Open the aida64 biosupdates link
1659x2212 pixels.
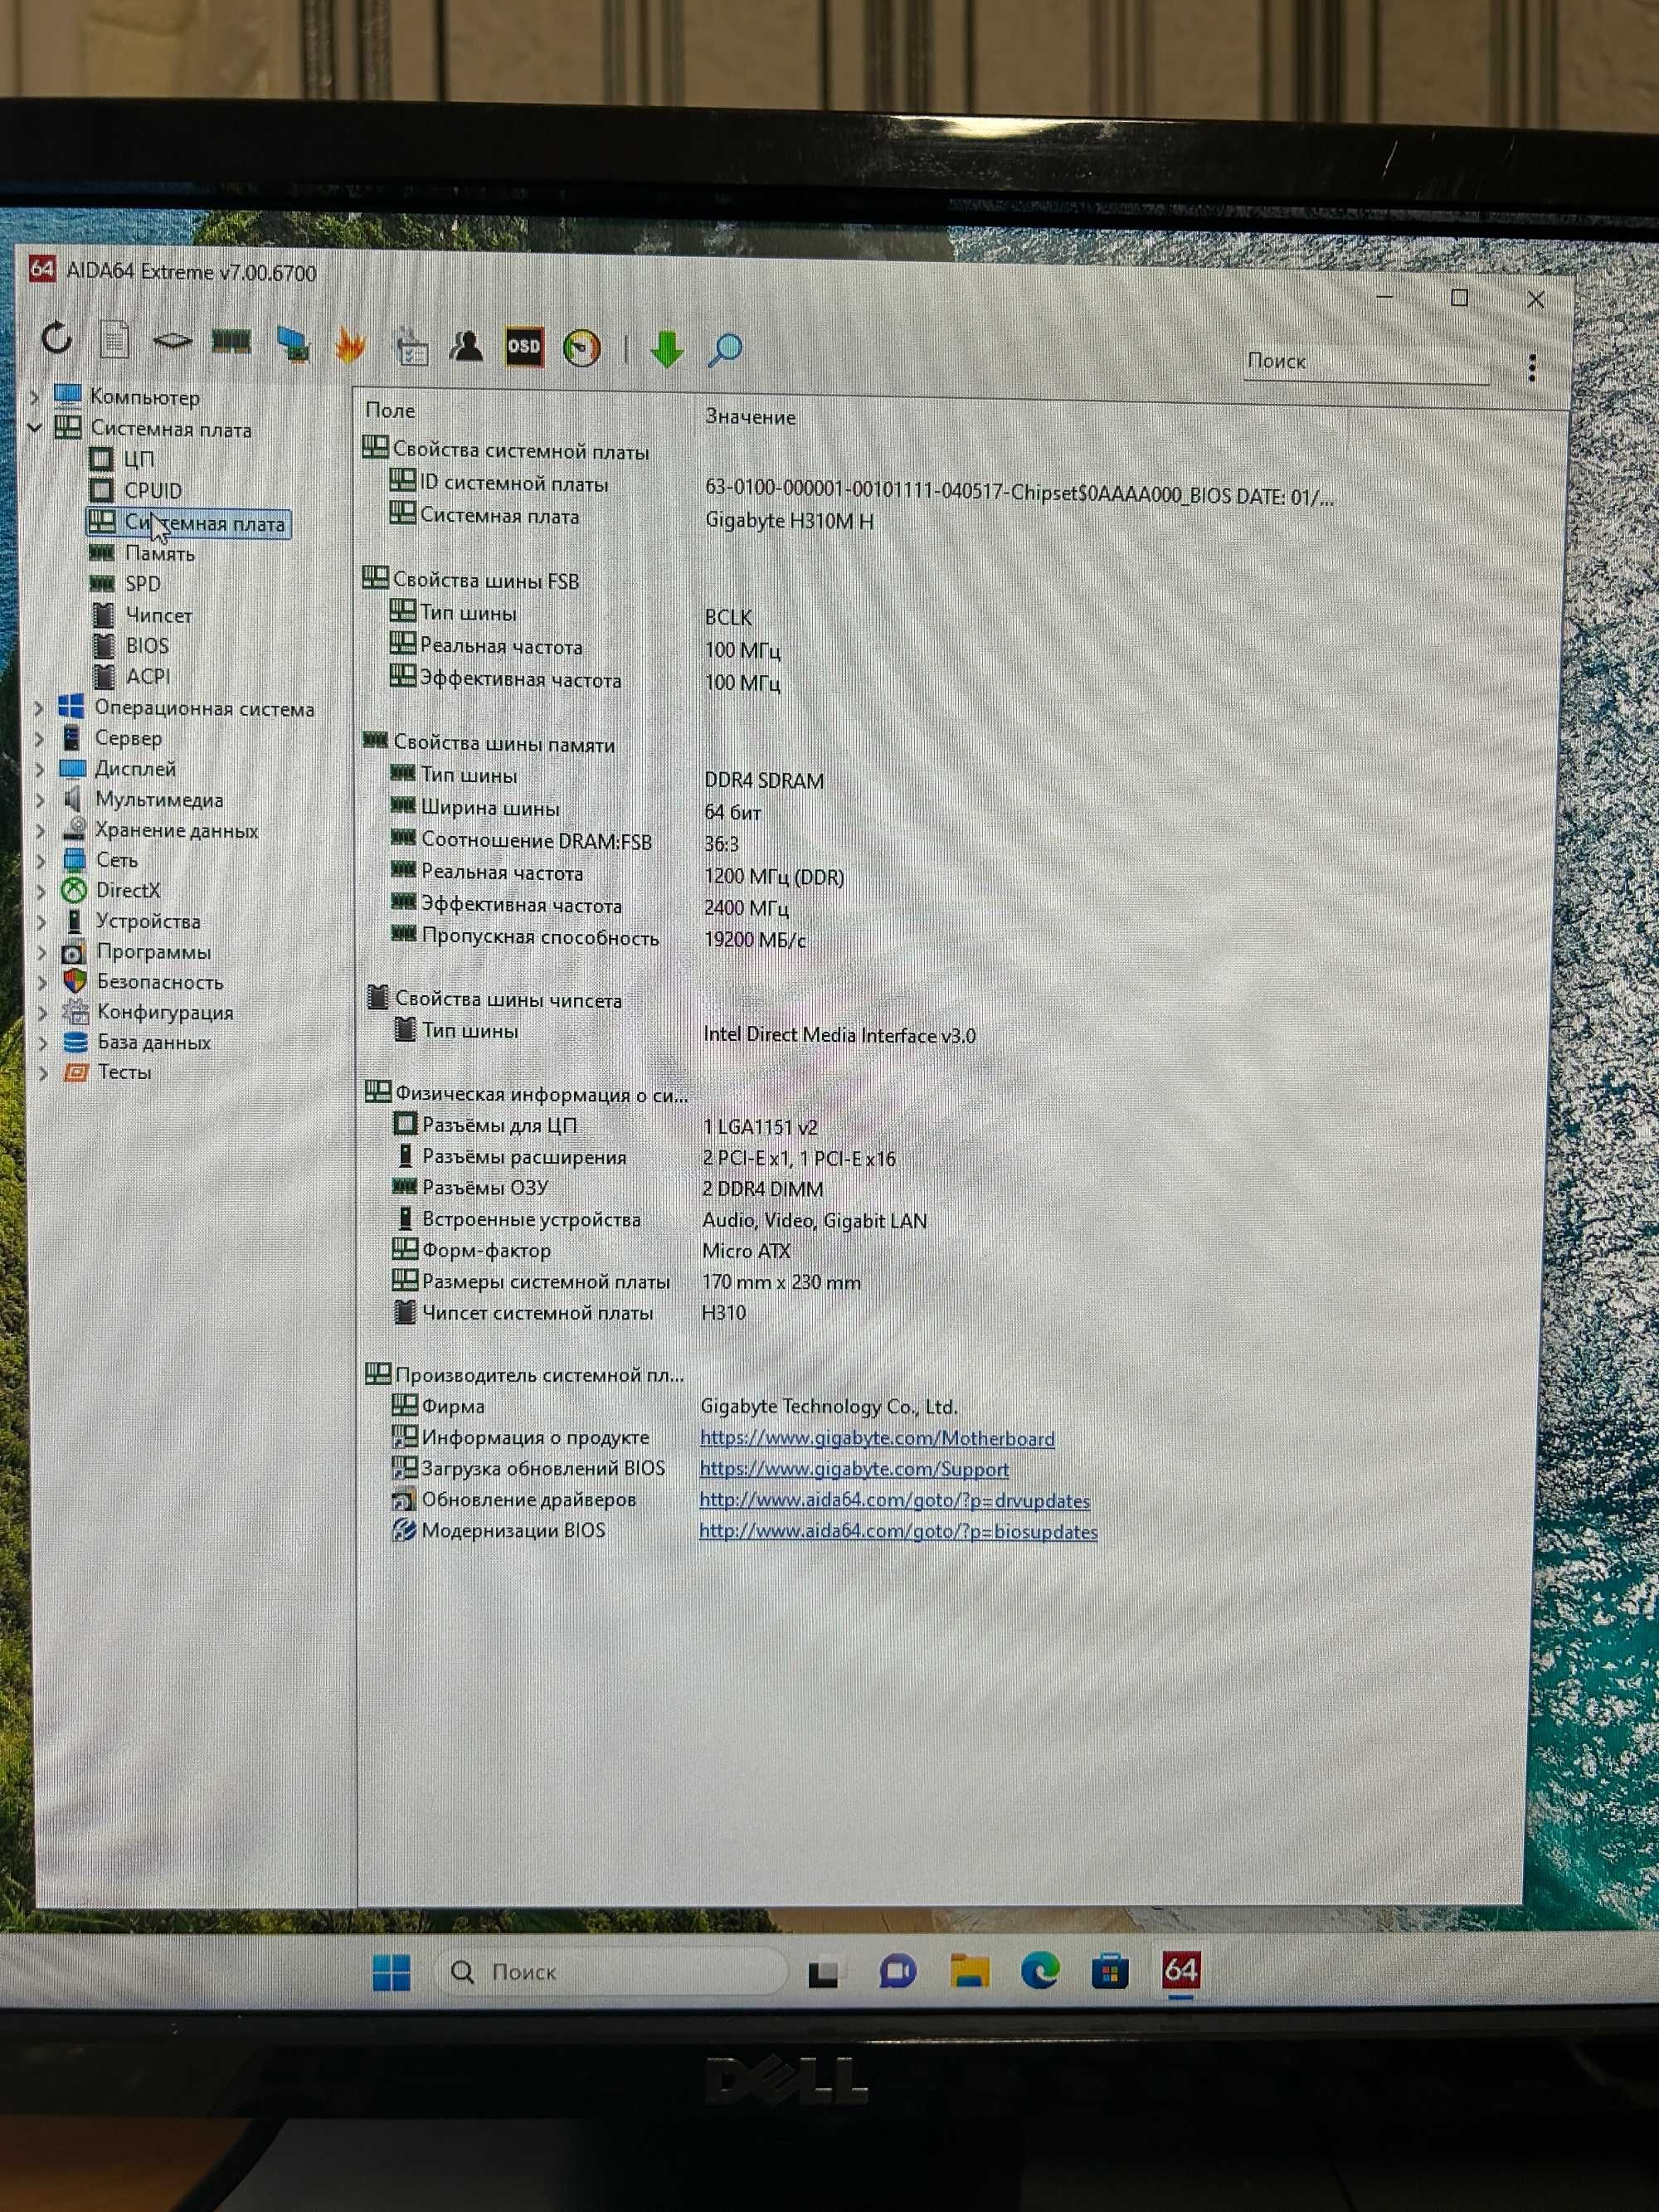pos(898,1531)
